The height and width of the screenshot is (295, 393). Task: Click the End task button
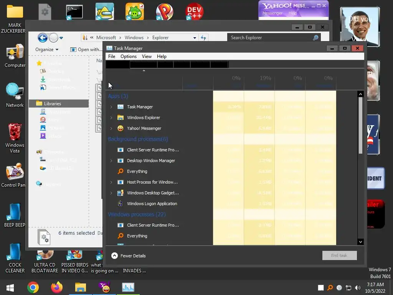[x=339, y=255]
